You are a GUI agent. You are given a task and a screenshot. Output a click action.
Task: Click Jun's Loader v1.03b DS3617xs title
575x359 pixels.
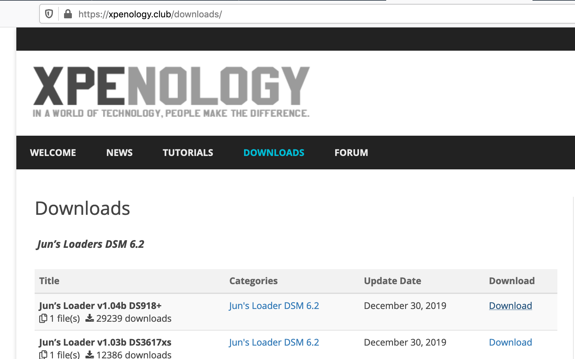click(x=105, y=342)
